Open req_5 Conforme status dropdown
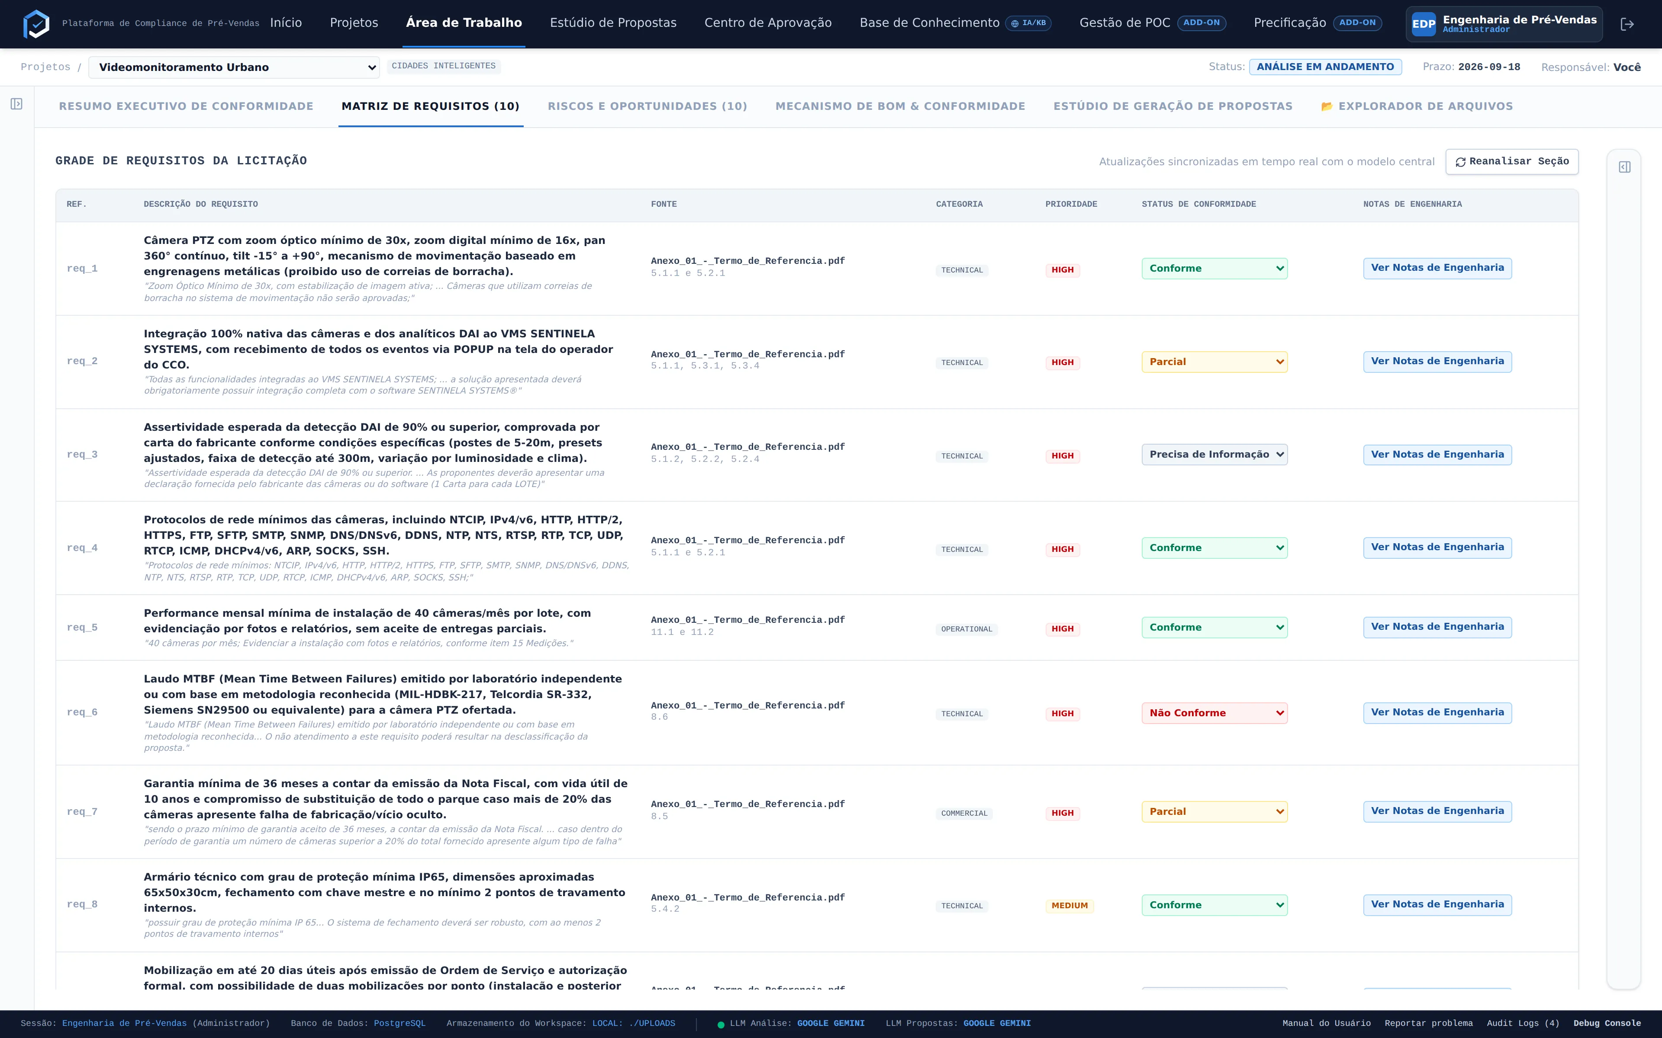1662x1038 pixels. [1214, 628]
